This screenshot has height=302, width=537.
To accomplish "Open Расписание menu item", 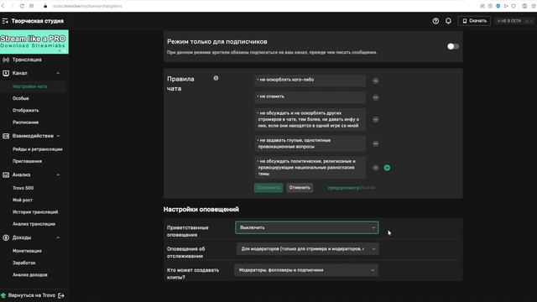I will pyautogui.click(x=25, y=122).
